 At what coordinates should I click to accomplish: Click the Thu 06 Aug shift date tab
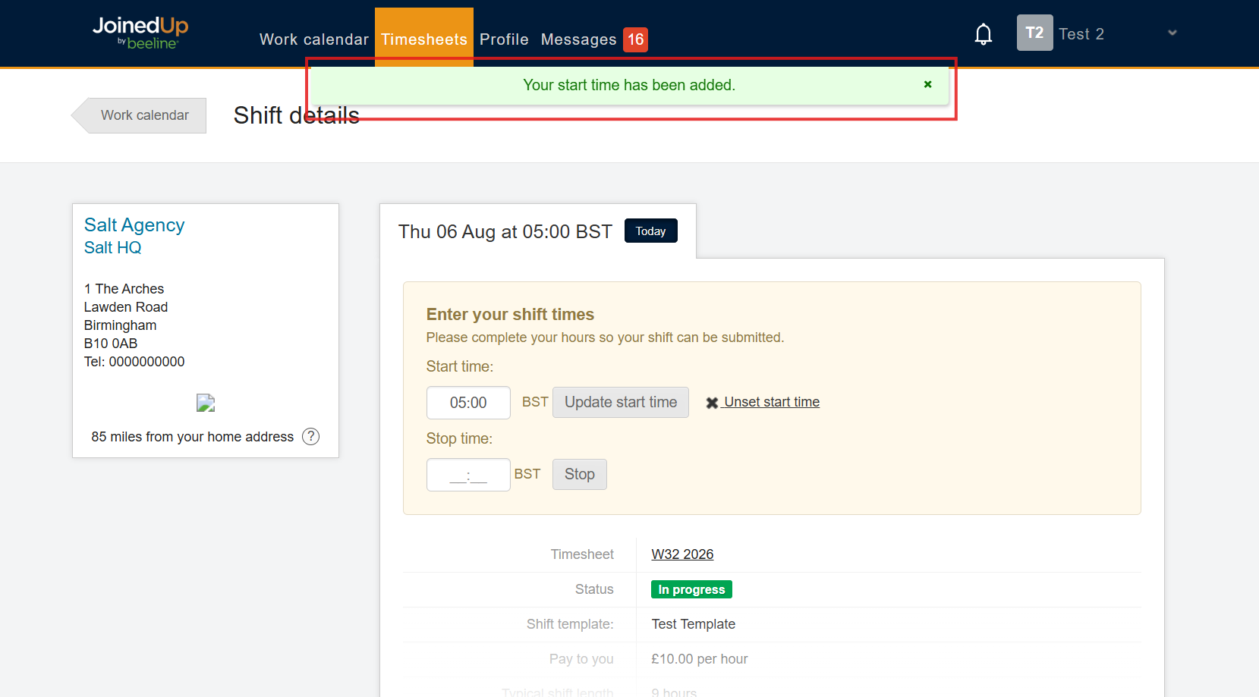coord(537,231)
